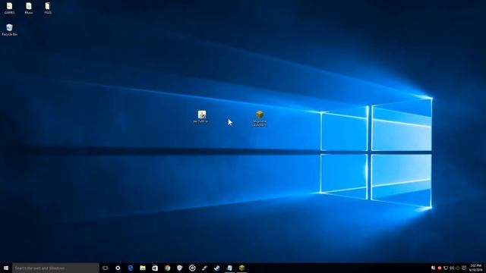This screenshot has width=486, height=273.
Task: Open the network icon in system tray
Action: point(446,268)
